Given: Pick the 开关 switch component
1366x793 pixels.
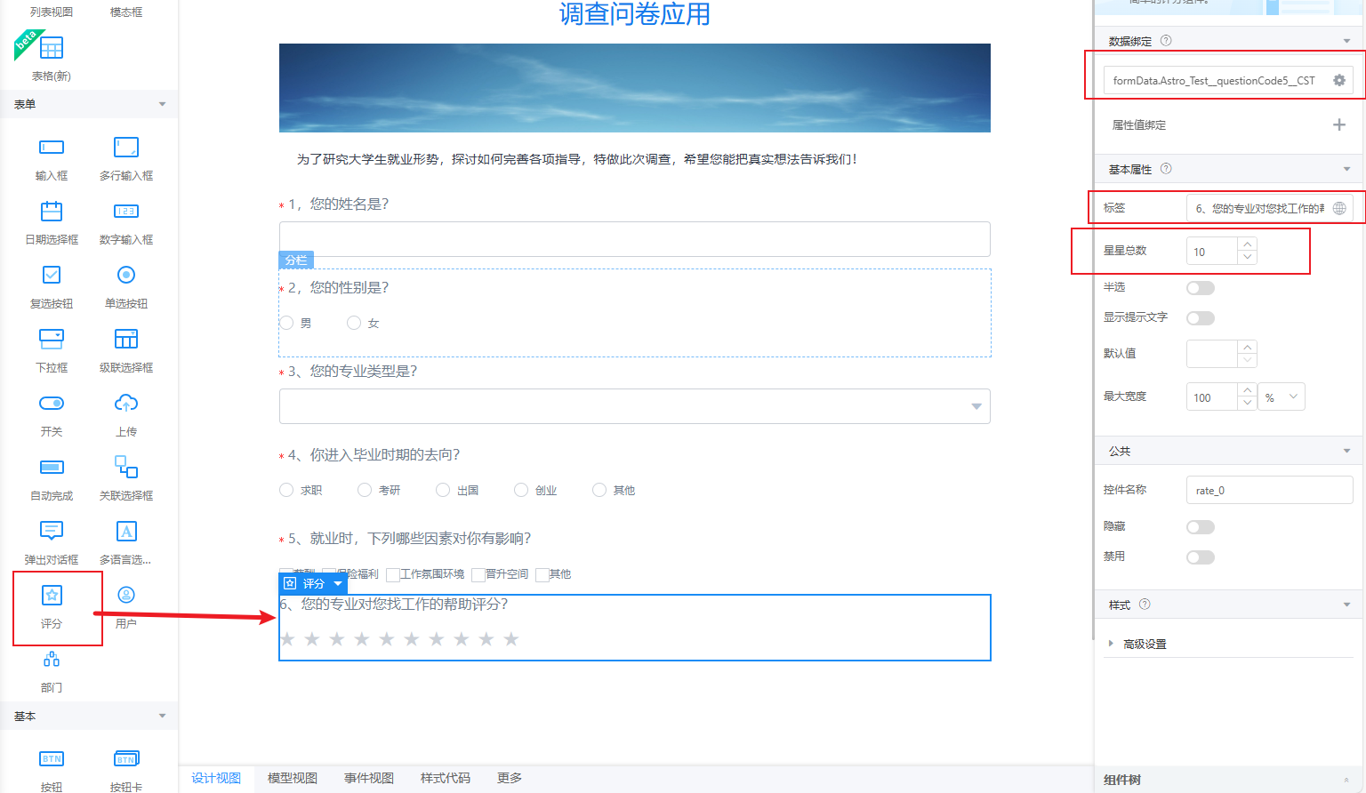Looking at the screenshot, I should (x=52, y=404).
